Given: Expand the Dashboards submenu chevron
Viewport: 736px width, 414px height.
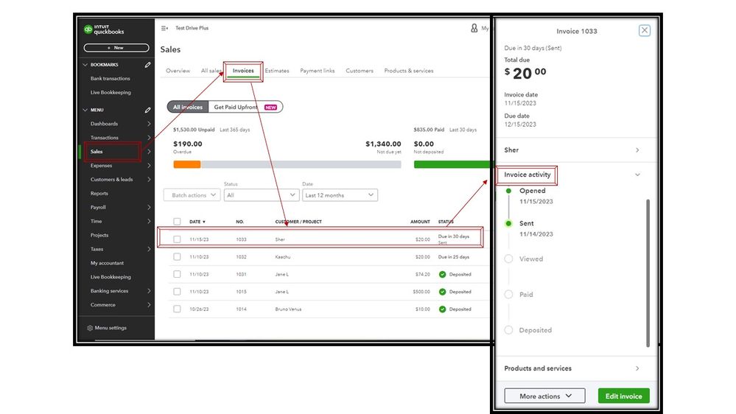Looking at the screenshot, I should 149,124.
